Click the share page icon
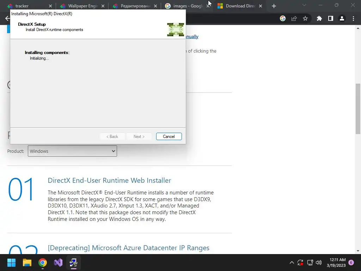361x271 pixels. point(294,18)
